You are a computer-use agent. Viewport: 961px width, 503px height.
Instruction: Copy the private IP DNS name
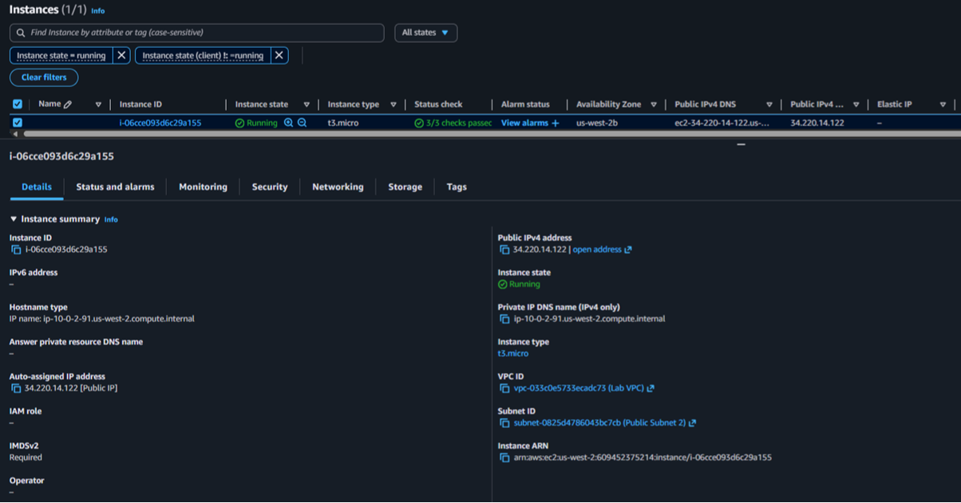(504, 318)
